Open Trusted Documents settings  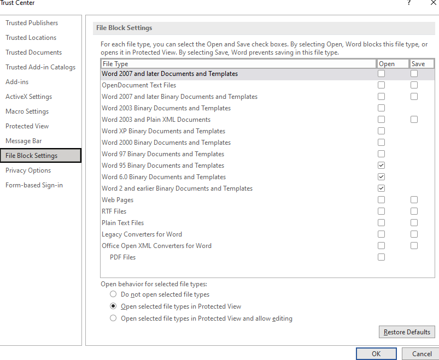pos(33,52)
